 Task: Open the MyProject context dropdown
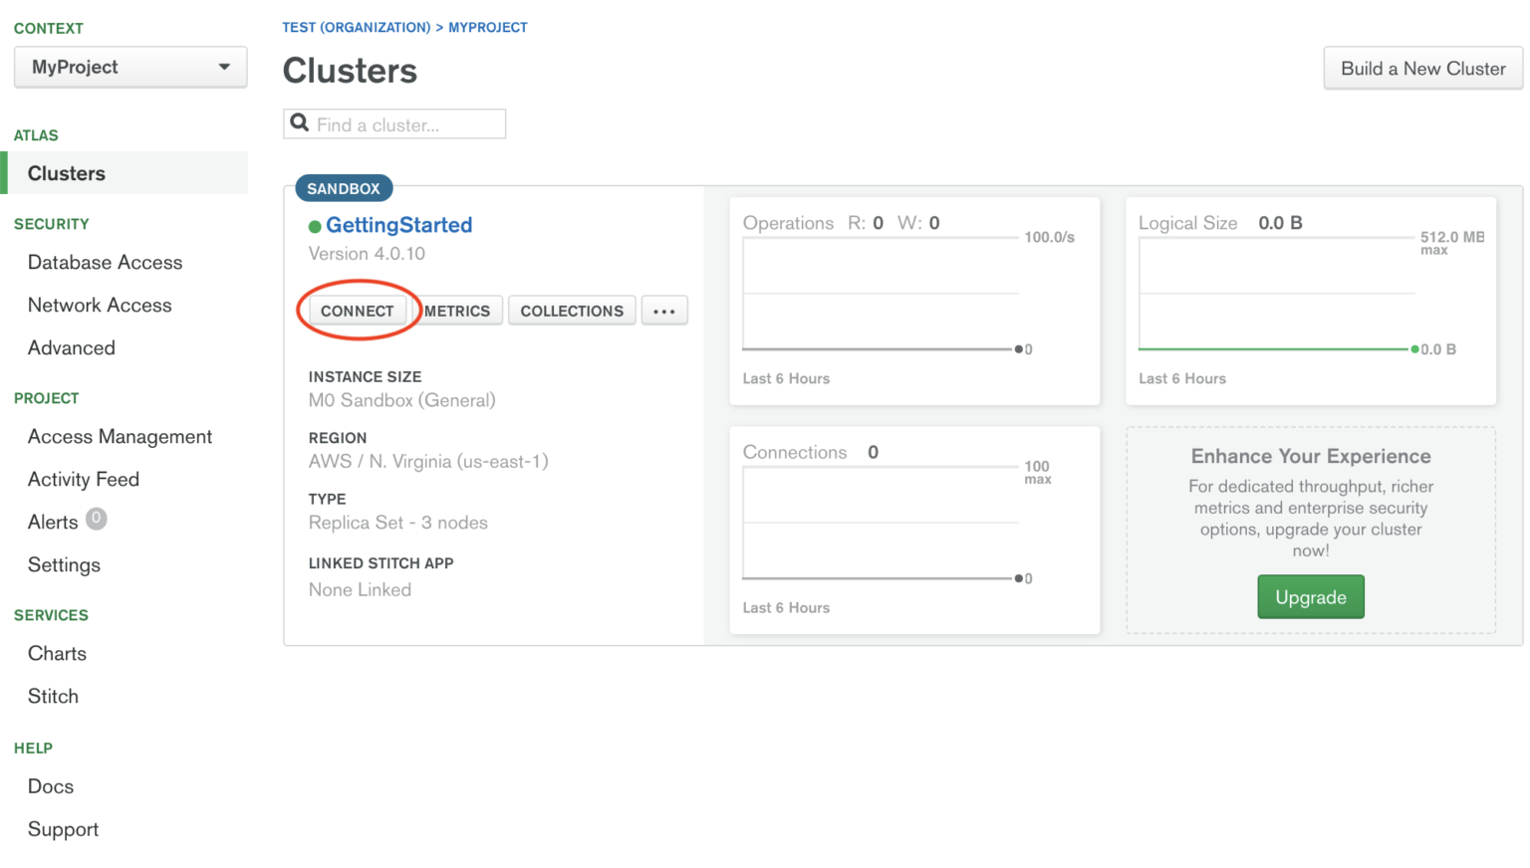pyautogui.click(x=129, y=67)
